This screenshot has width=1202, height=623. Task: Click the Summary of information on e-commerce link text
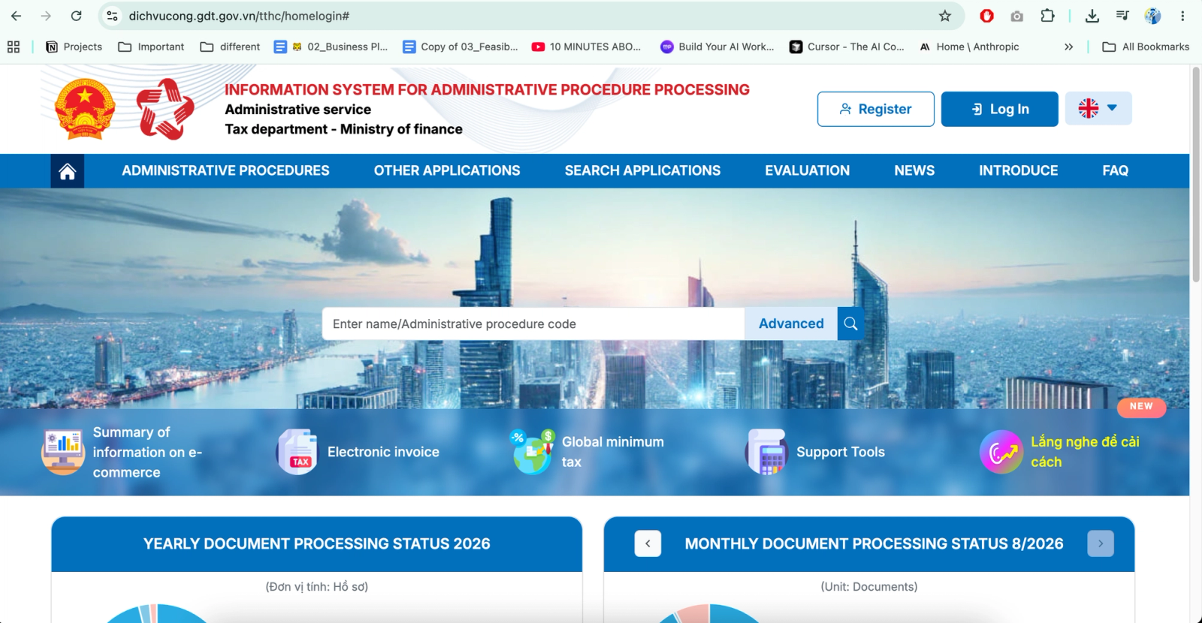[147, 452]
